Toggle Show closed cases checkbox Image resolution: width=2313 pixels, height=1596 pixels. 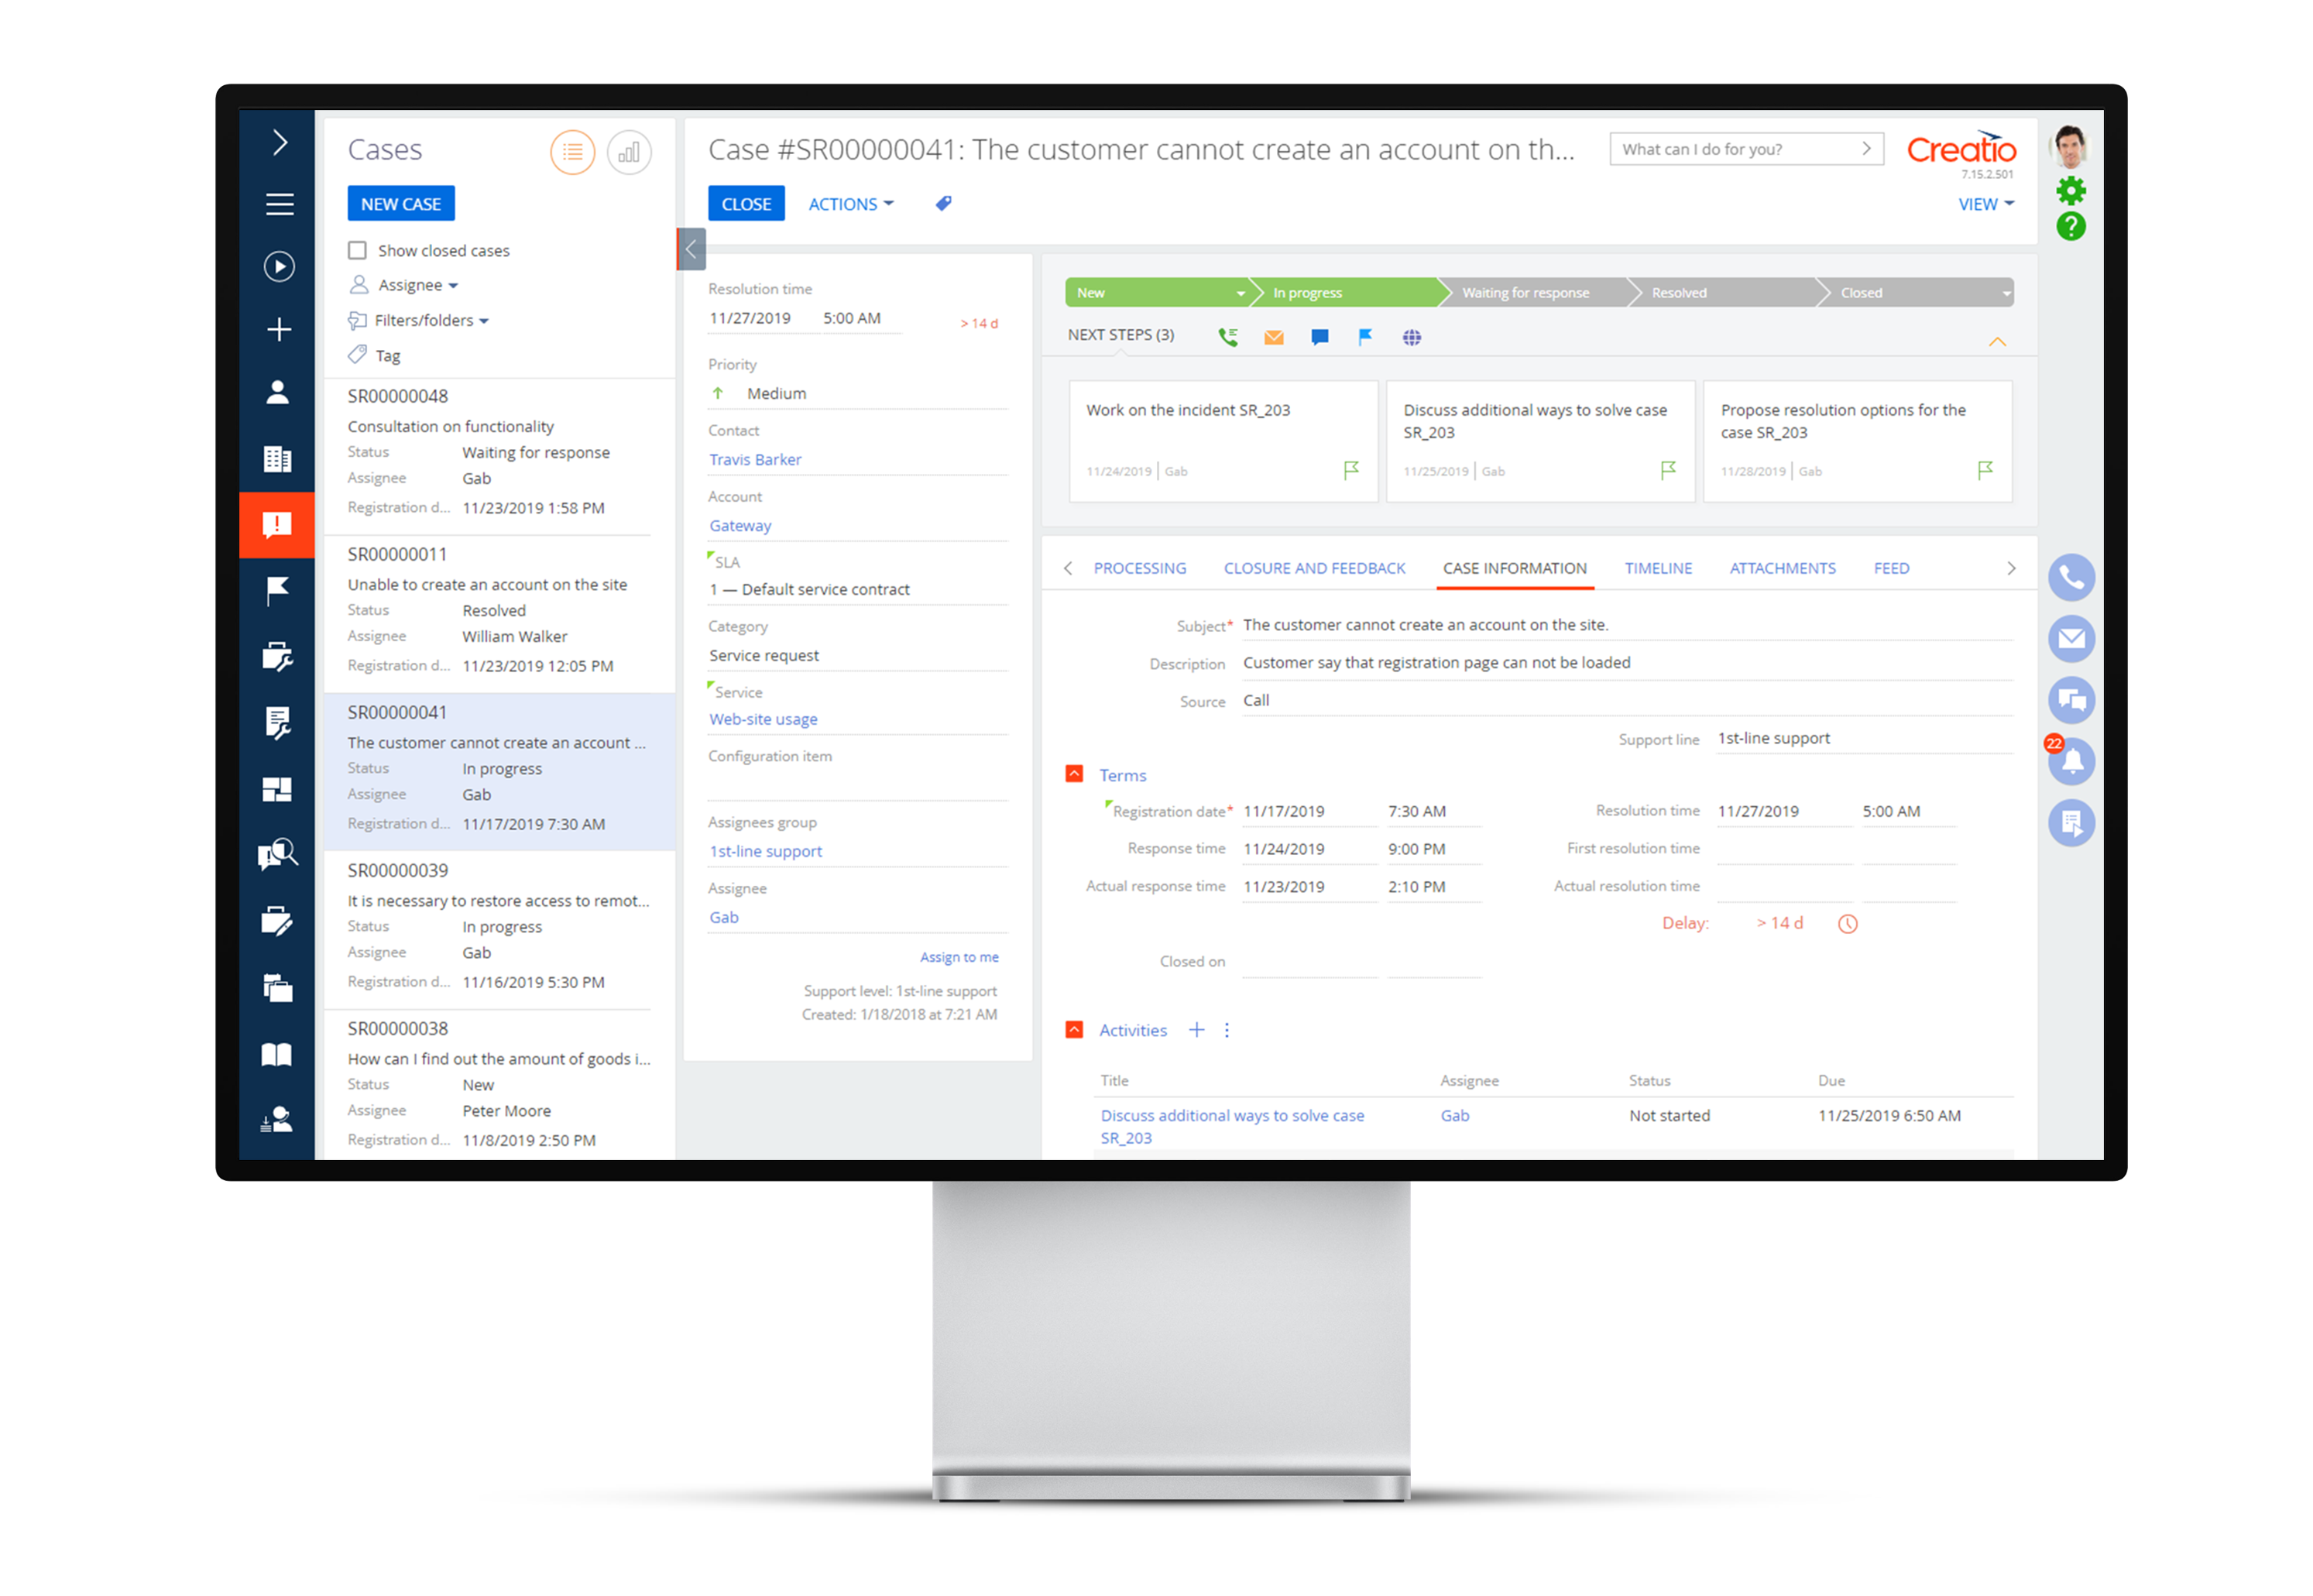pyautogui.click(x=360, y=252)
